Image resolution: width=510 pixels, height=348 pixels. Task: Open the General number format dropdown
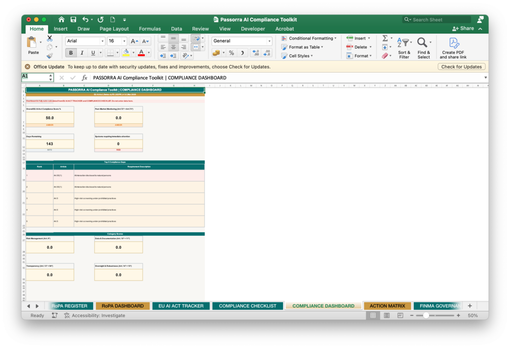269,41
